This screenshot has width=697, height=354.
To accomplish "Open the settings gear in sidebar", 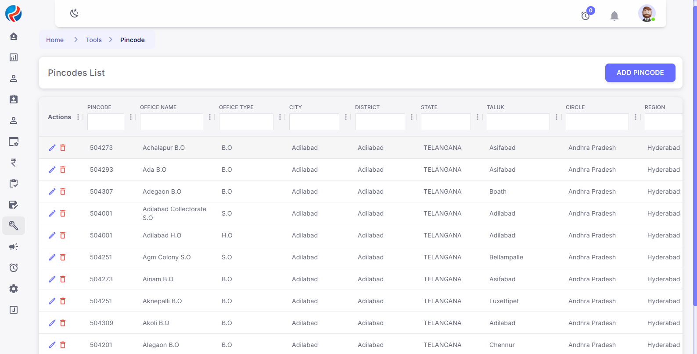I will pos(14,289).
